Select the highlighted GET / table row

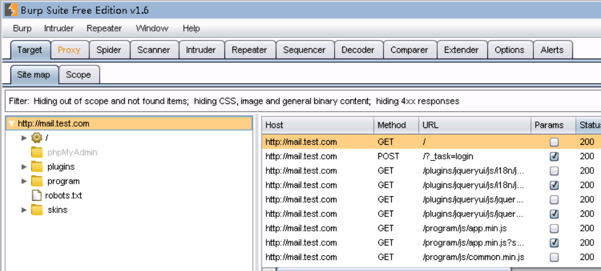(x=431, y=142)
